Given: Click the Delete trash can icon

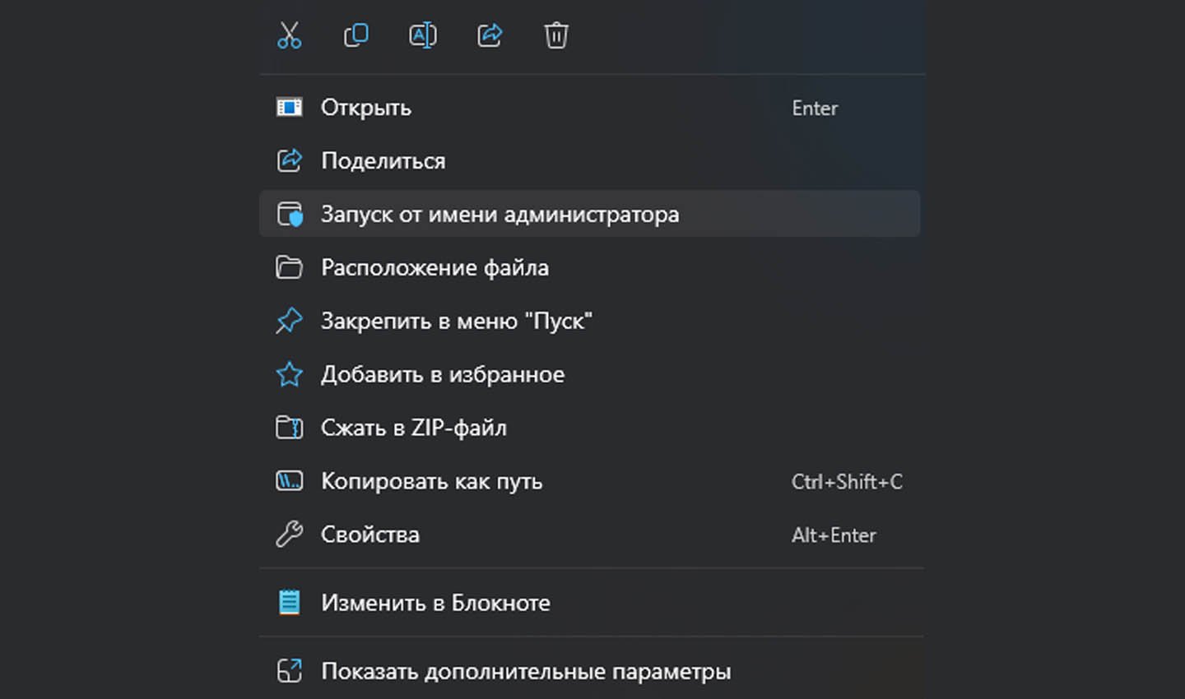Looking at the screenshot, I should [556, 35].
